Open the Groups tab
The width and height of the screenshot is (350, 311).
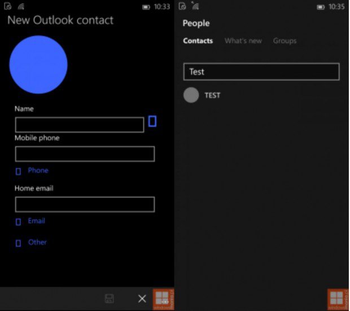(285, 41)
